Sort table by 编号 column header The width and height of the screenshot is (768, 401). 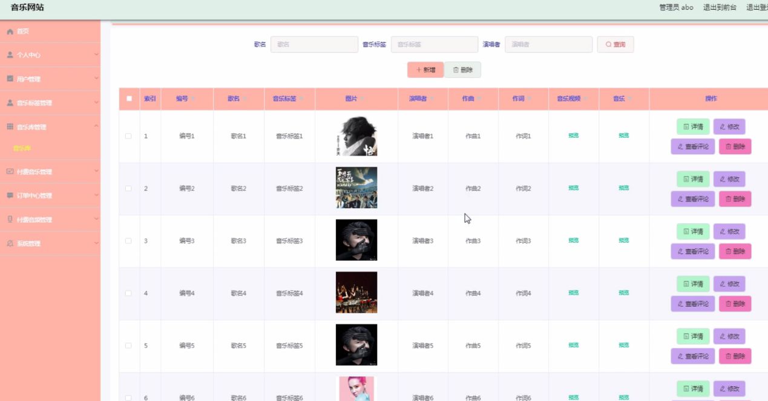pos(186,99)
